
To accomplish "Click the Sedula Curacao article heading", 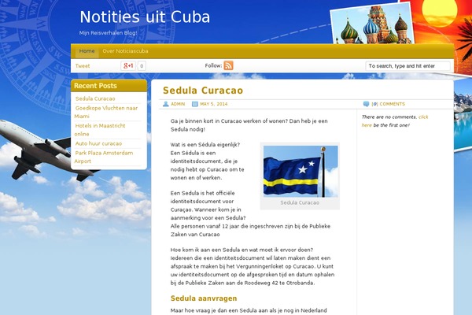I will tap(203, 91).
